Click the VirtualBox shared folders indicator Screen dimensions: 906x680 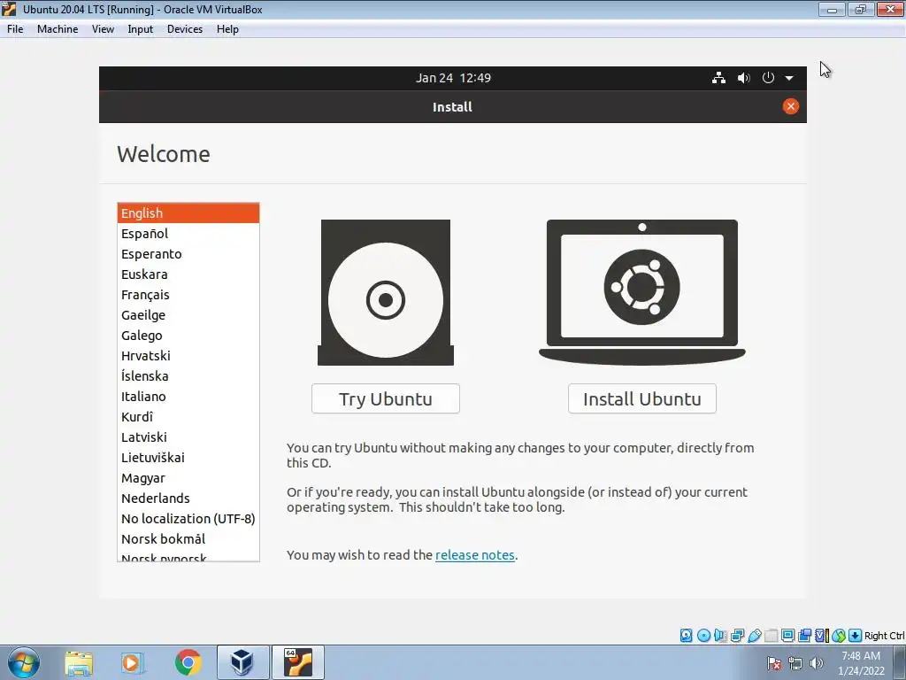click(771, 636)
